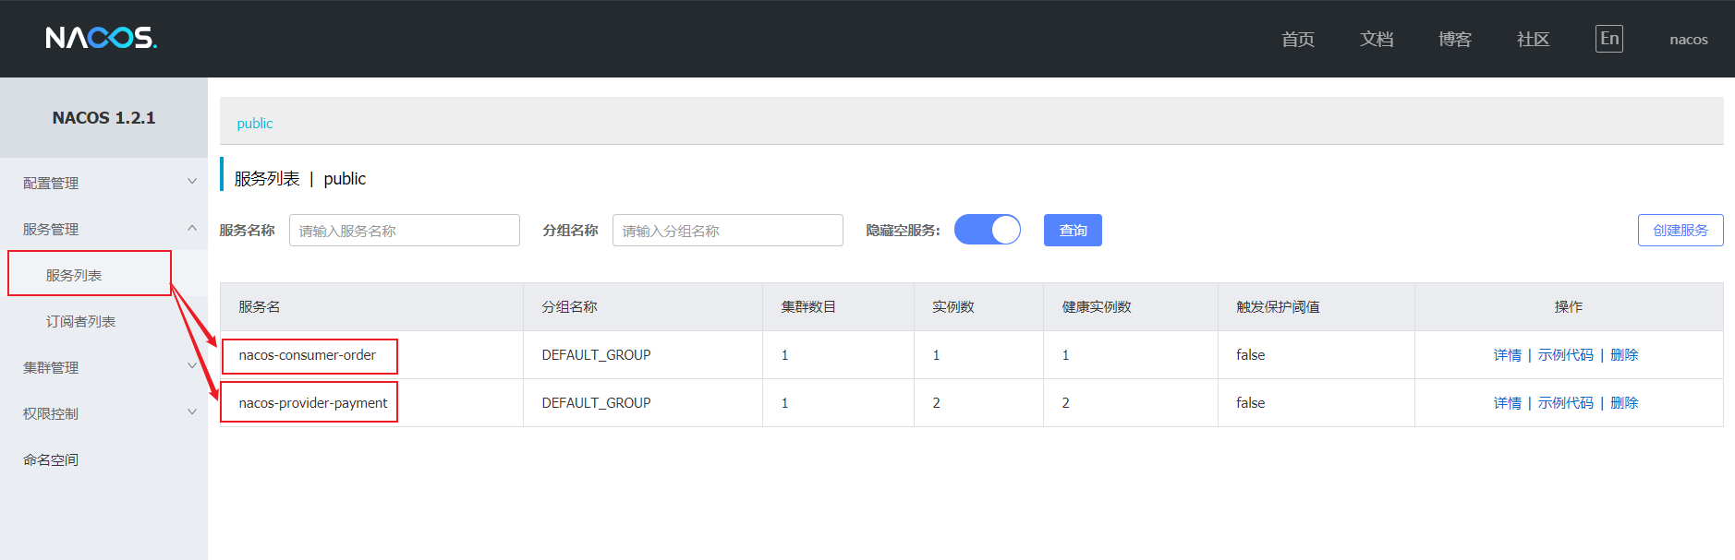Image resolution: width=1735 pixels, height=560 pixels.
Task: Open 社区 in the top navigation
Action: [x=1534, y=39]
